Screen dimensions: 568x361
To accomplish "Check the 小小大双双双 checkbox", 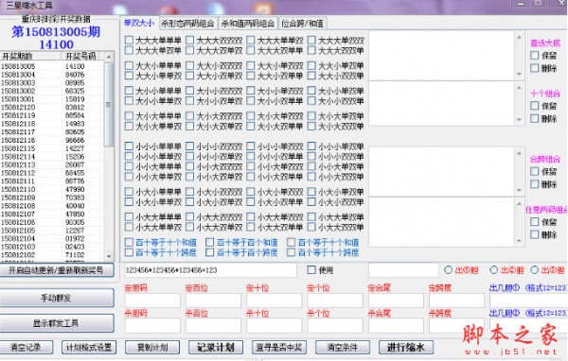I will [x=190, y=166].
